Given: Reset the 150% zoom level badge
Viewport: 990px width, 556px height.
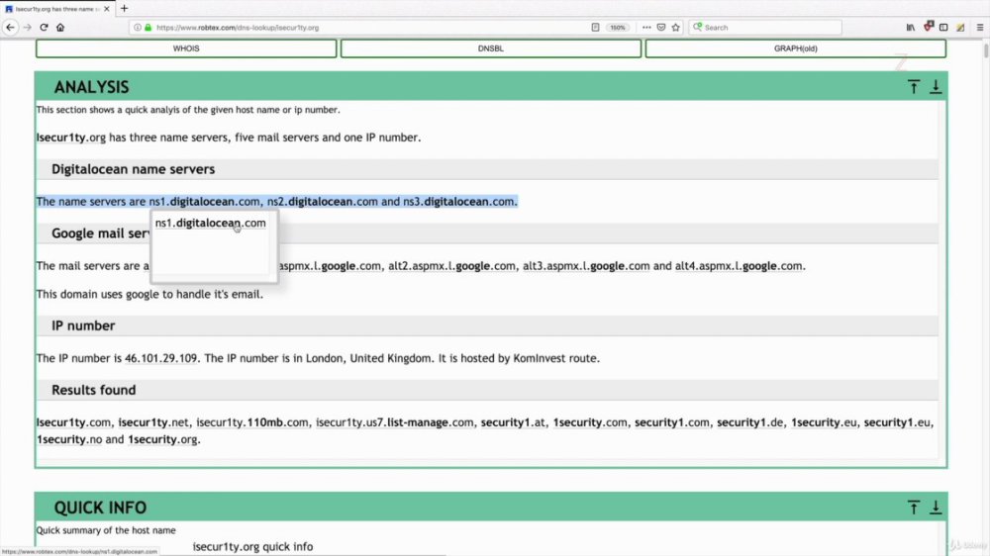Looking at the screenshot, I should pyautogui.click(x=618, y=27).
